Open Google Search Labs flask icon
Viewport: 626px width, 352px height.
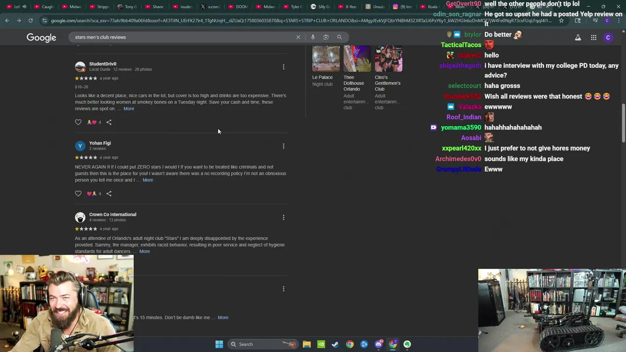(x=578, y=38)
